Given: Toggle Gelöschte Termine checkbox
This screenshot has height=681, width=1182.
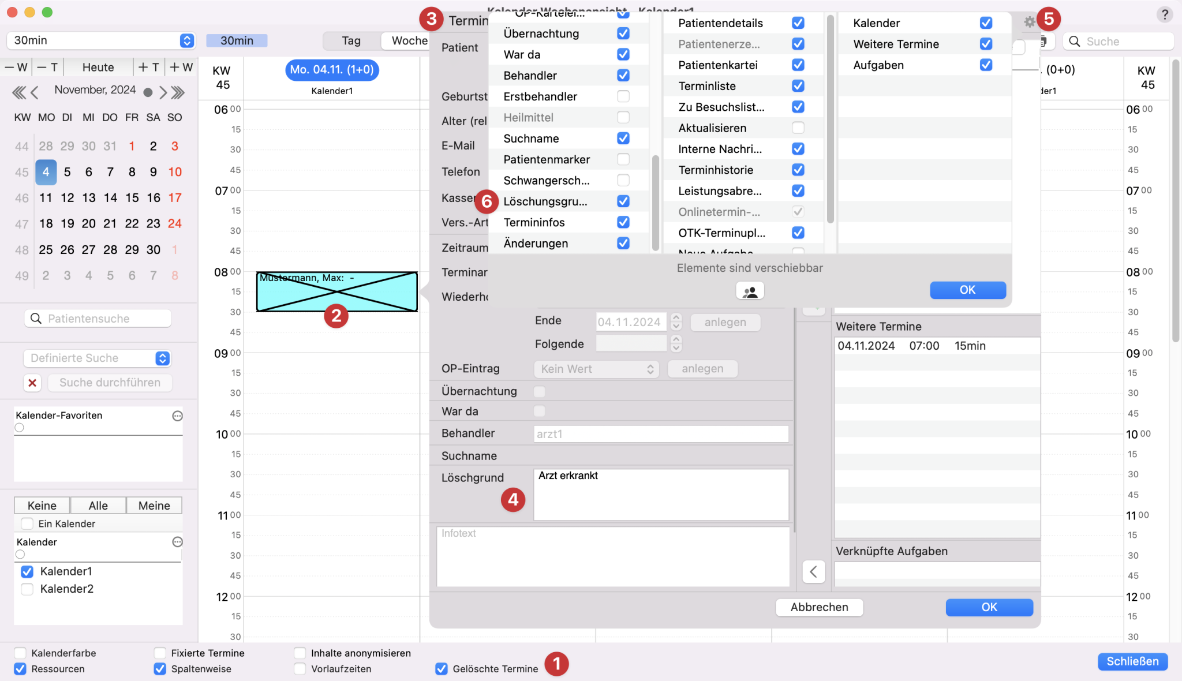Looking at the screenshot, I should pos(442,669).
